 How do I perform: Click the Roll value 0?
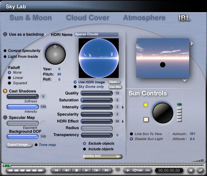(x=59, y=80)
